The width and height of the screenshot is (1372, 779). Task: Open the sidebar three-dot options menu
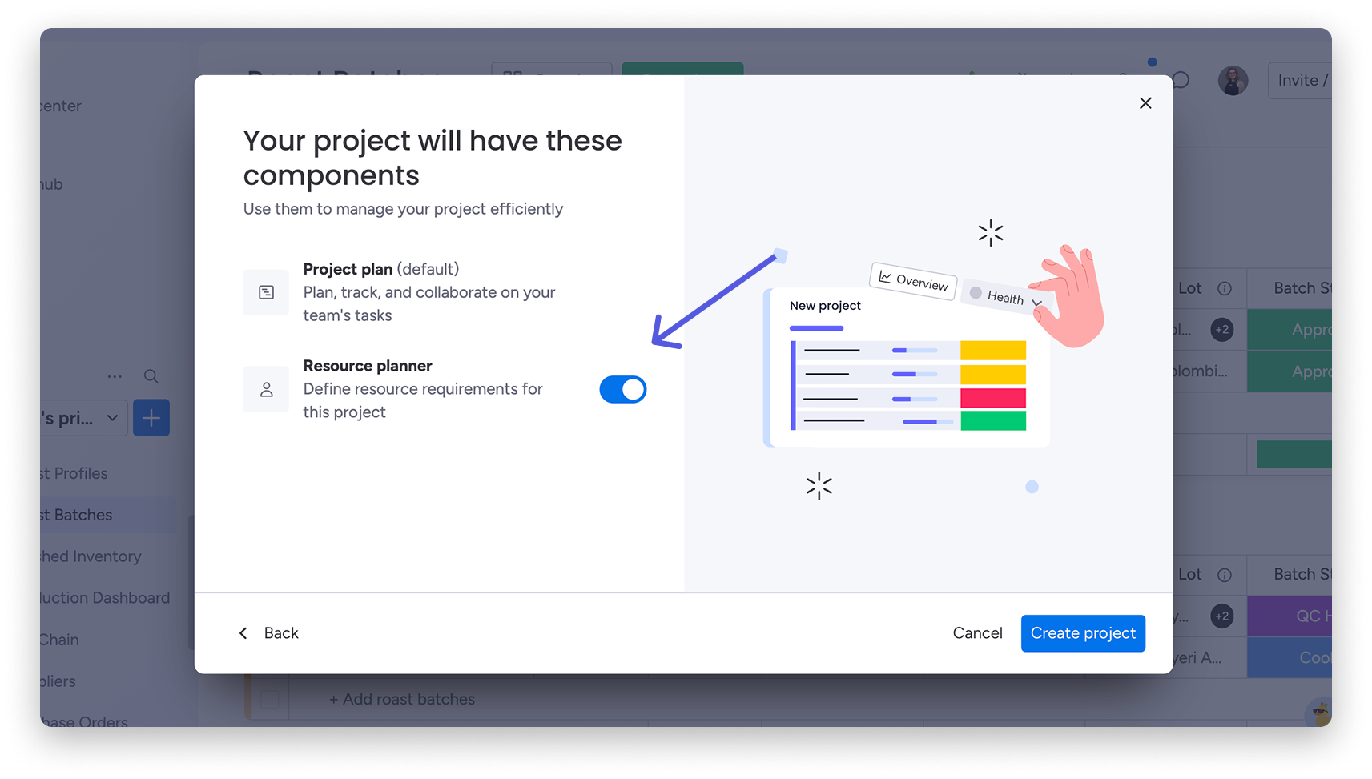click(115, 376)
